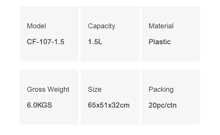
Task: Select the 6.0KGS weight value
Action: click(x=39, y=105)
